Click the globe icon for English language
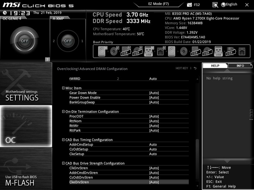Screen dimensions: 254x190 coord(223,5)
